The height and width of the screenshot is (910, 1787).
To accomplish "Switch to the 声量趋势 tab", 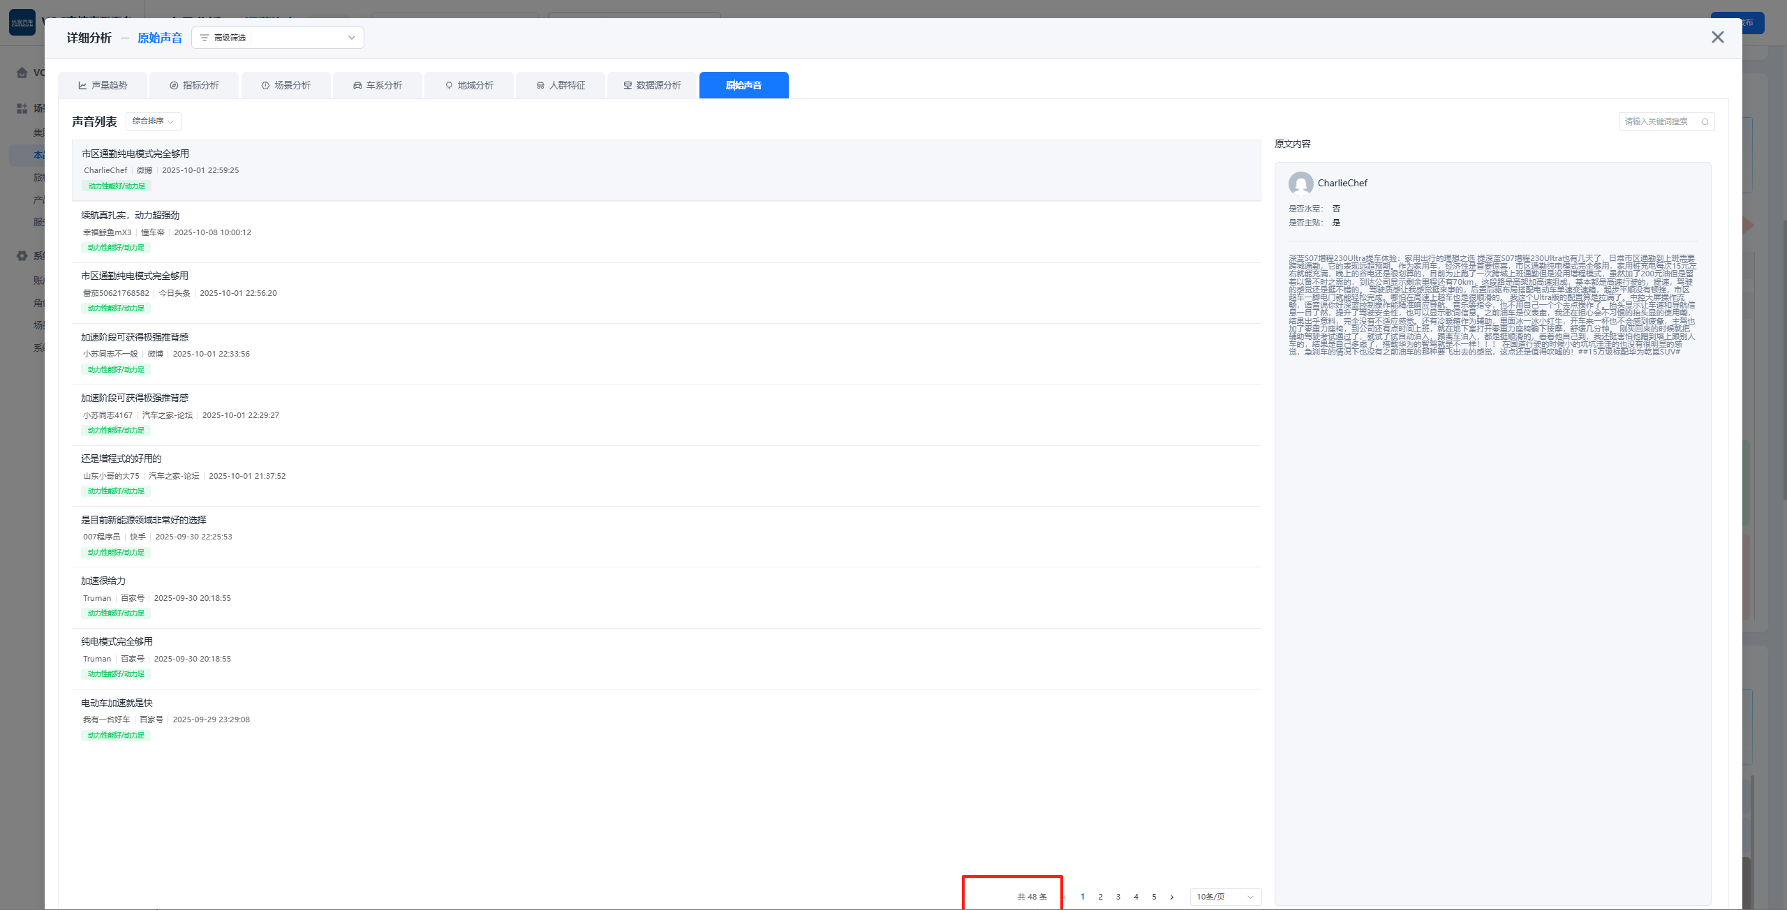I will coord(103,85).
